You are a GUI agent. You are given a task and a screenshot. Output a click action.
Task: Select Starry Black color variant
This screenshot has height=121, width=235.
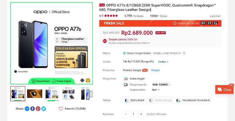point(135,100)
